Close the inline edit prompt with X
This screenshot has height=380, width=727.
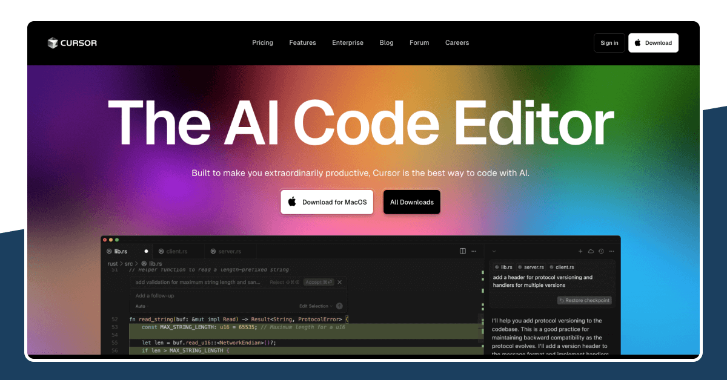point(340,282)
